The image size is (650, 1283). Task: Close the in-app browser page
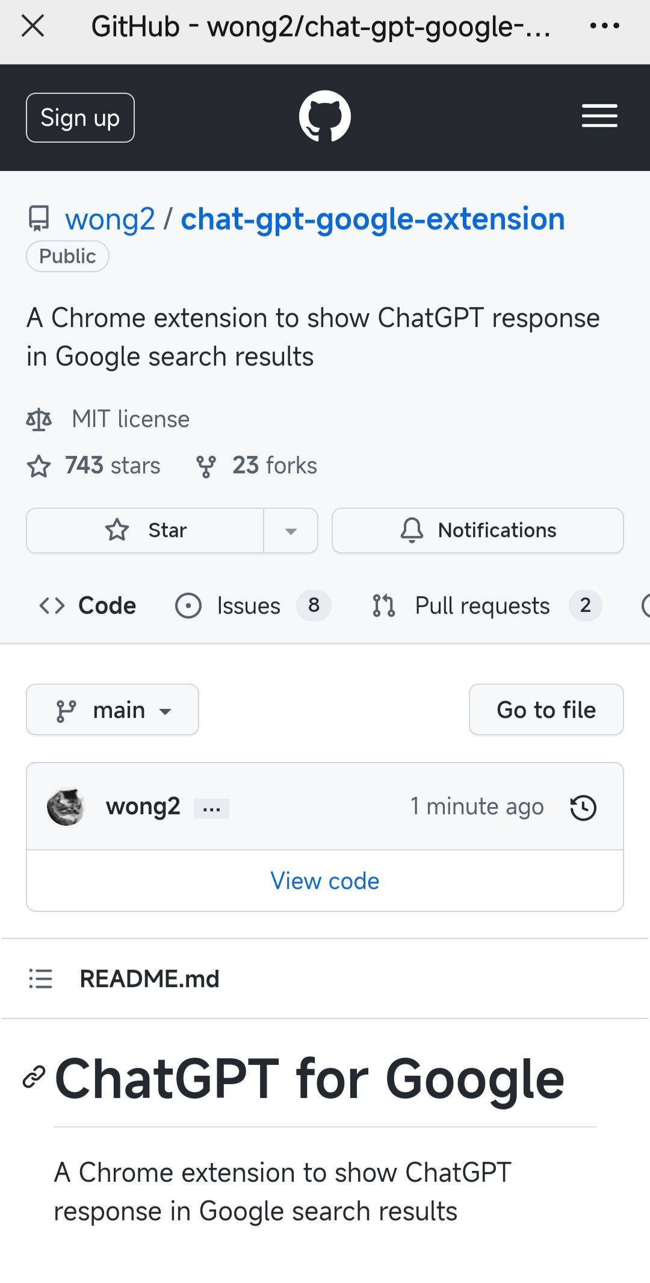tap(32, 26)
